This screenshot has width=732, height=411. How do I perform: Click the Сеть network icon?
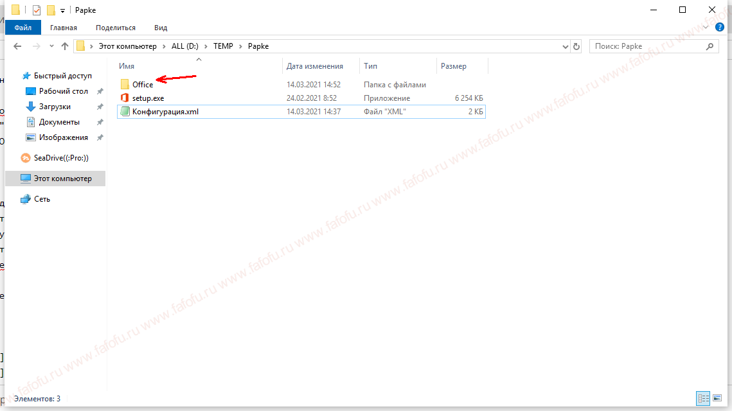[x=26, y=199]
